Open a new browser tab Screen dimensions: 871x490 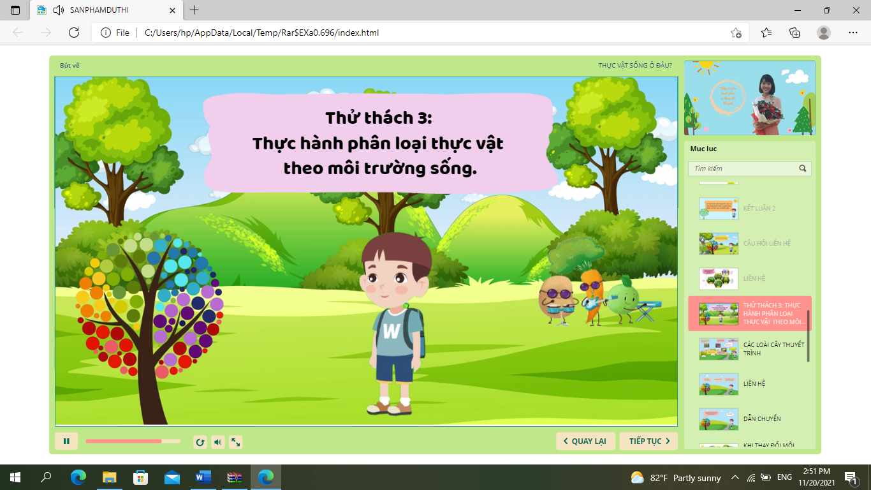click(194, 10)
